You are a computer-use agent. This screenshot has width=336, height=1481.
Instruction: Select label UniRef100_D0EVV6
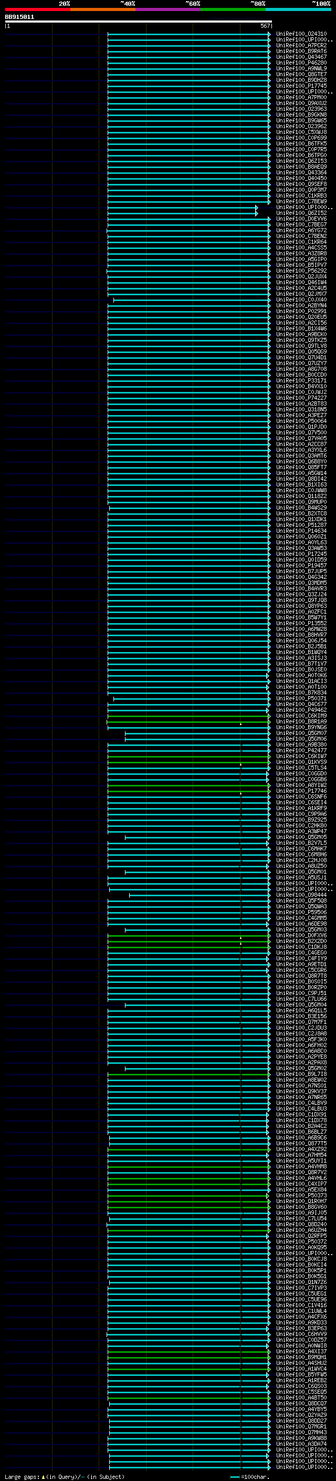[301, 219]
